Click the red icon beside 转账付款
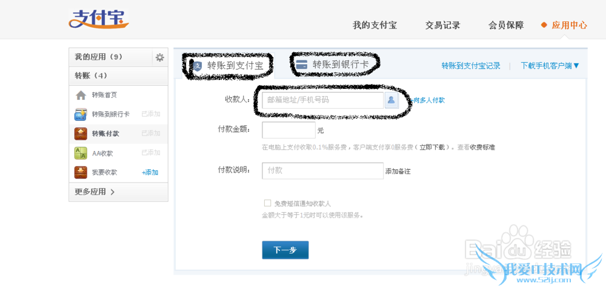The width and height of the screenshot is (606, 289). pyautogui.click(x=81, y=134)
